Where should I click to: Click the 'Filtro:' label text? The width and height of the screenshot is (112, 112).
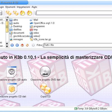[x=39, y=45]
